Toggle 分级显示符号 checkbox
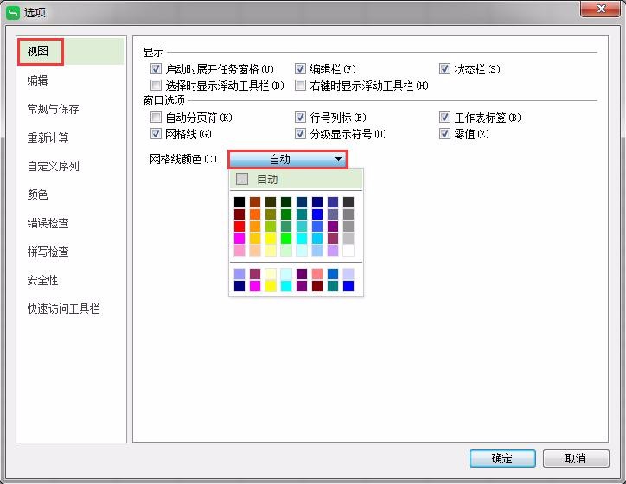This screenshot has width=626, height=484. click(300, 134)
